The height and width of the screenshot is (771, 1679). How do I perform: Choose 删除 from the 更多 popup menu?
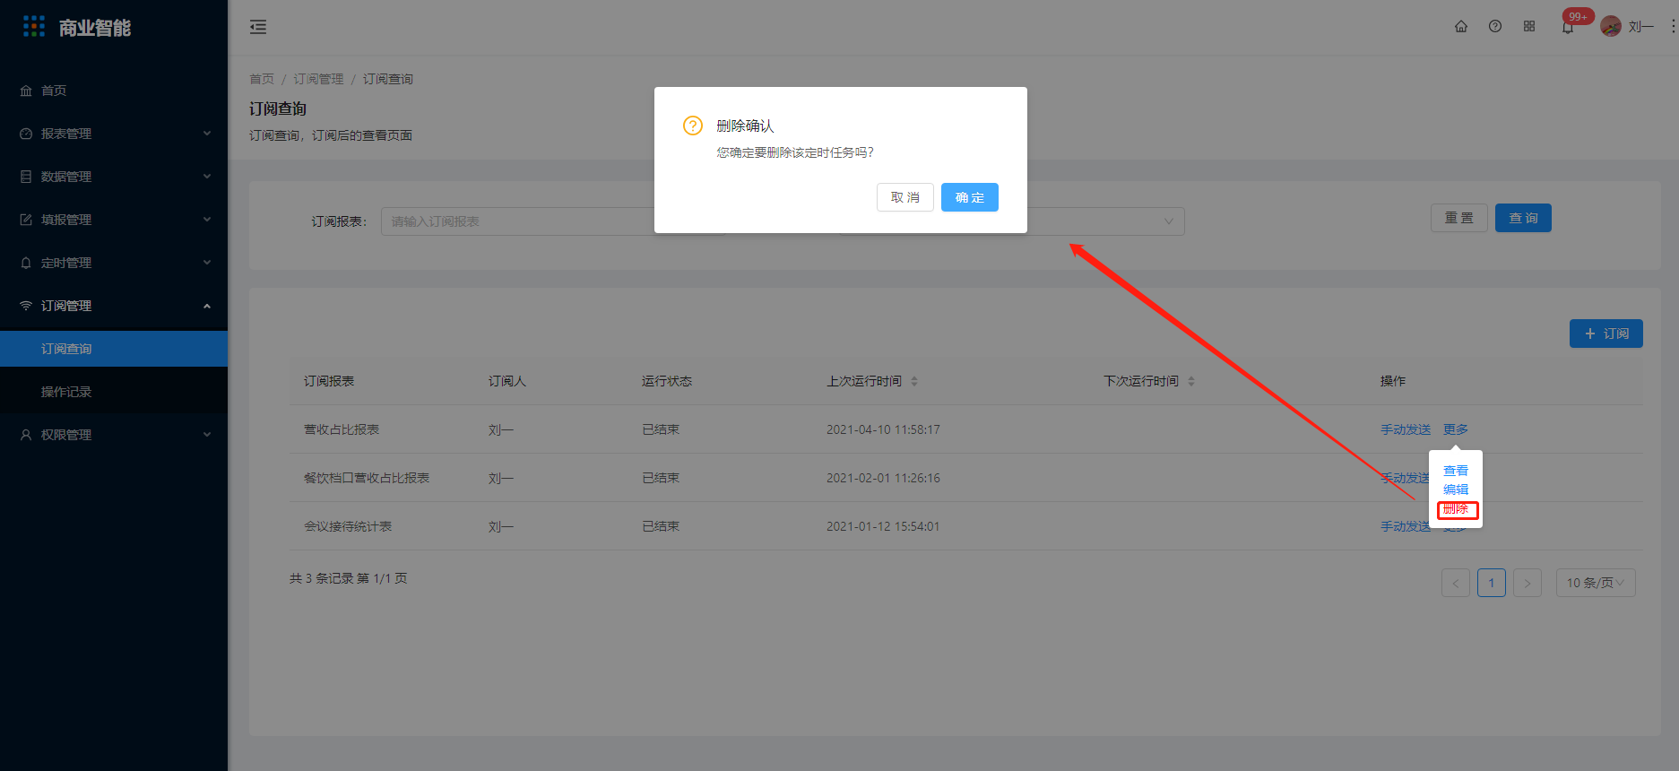coord(1456,509)
